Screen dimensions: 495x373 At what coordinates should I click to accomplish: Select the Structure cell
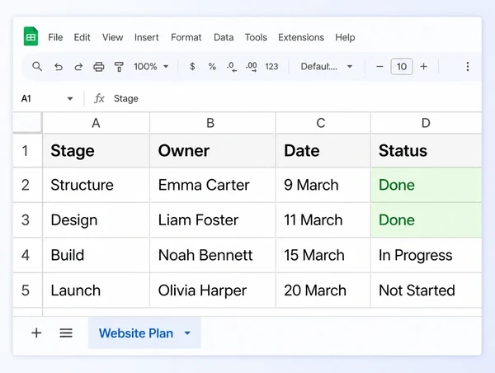(96, 185)
